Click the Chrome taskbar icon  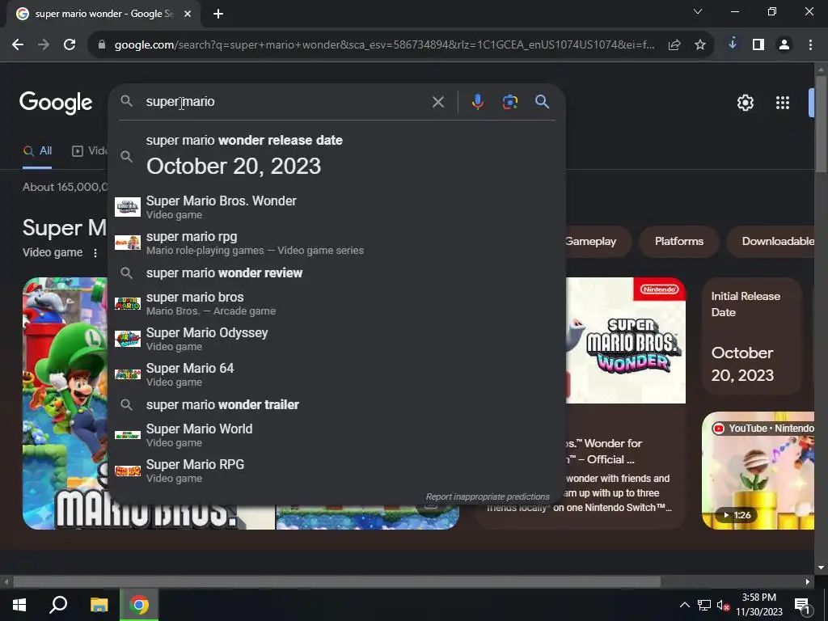coord(139,605)
